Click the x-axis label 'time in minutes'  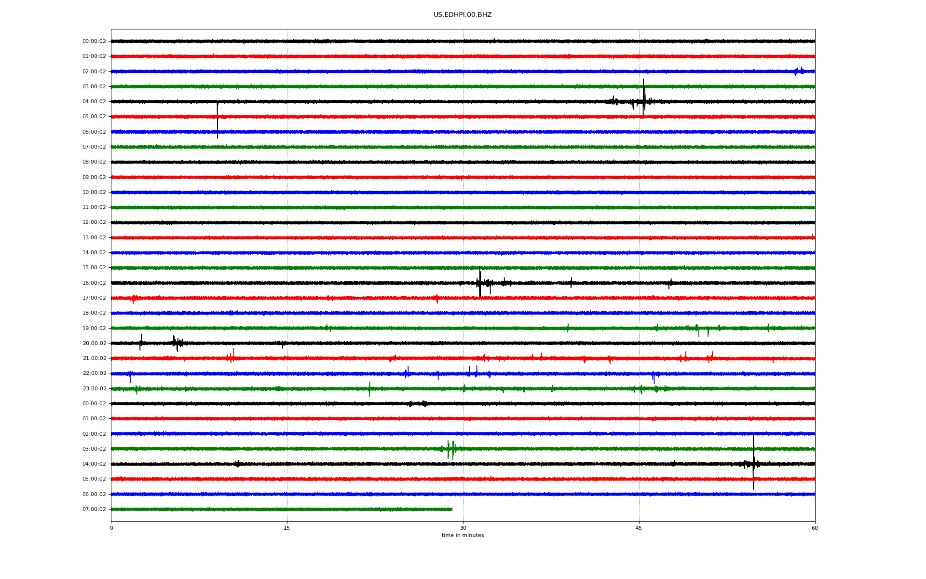(x=463, y=535)
